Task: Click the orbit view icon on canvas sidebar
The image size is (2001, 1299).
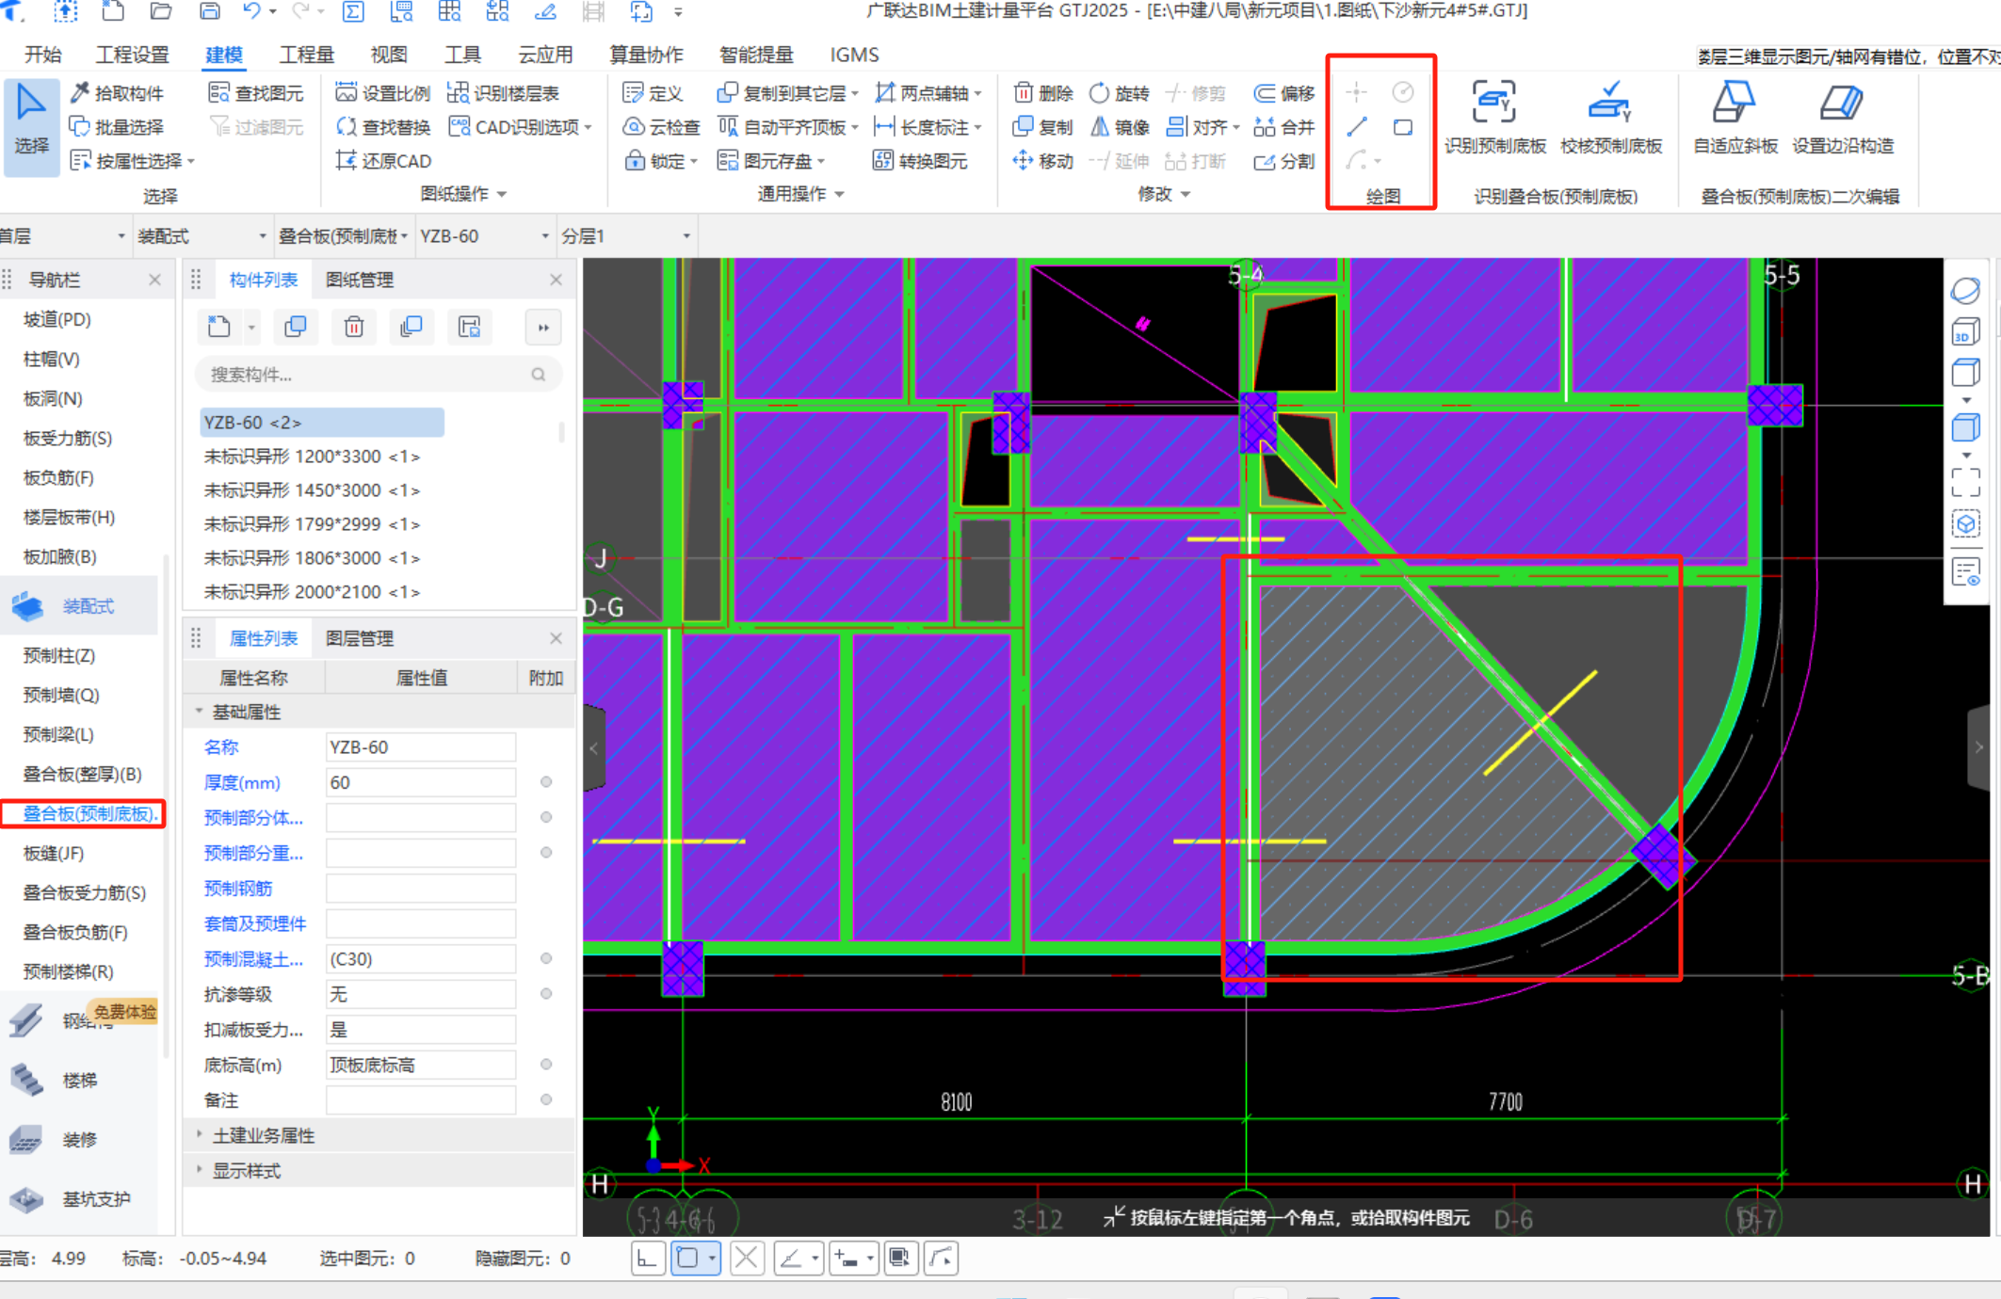Action: pos(1966,291)
